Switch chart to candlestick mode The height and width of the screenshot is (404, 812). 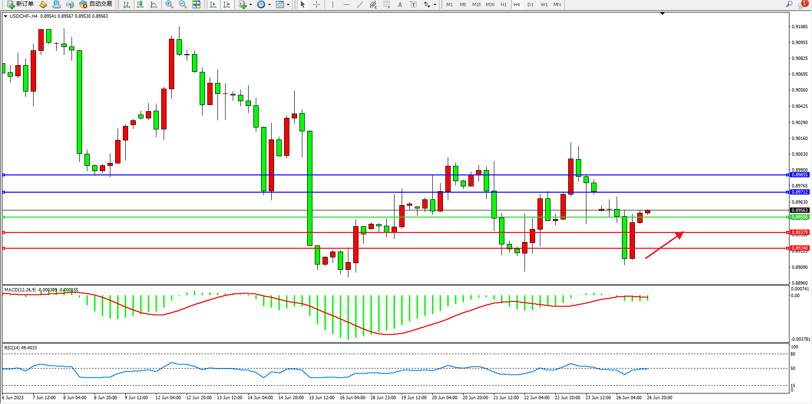[140, 5]
